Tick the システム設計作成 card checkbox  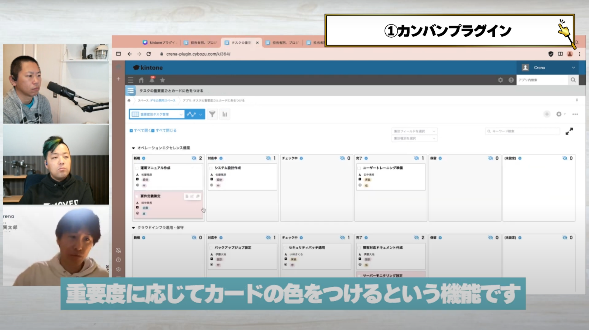pos(211,168)
